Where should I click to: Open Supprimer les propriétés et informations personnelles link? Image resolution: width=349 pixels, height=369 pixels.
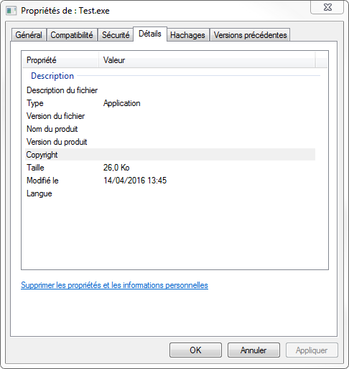tap(114, 285)
